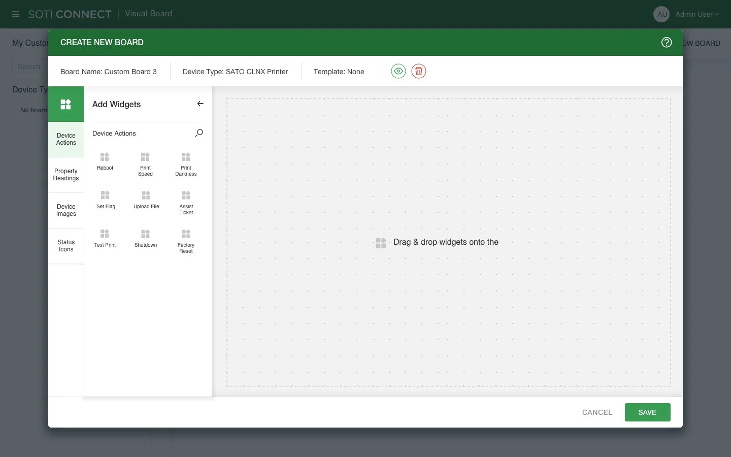This screenshot has height=457, width=731.
Task: Open the widget search field
Action: click(x=198, y=133)
